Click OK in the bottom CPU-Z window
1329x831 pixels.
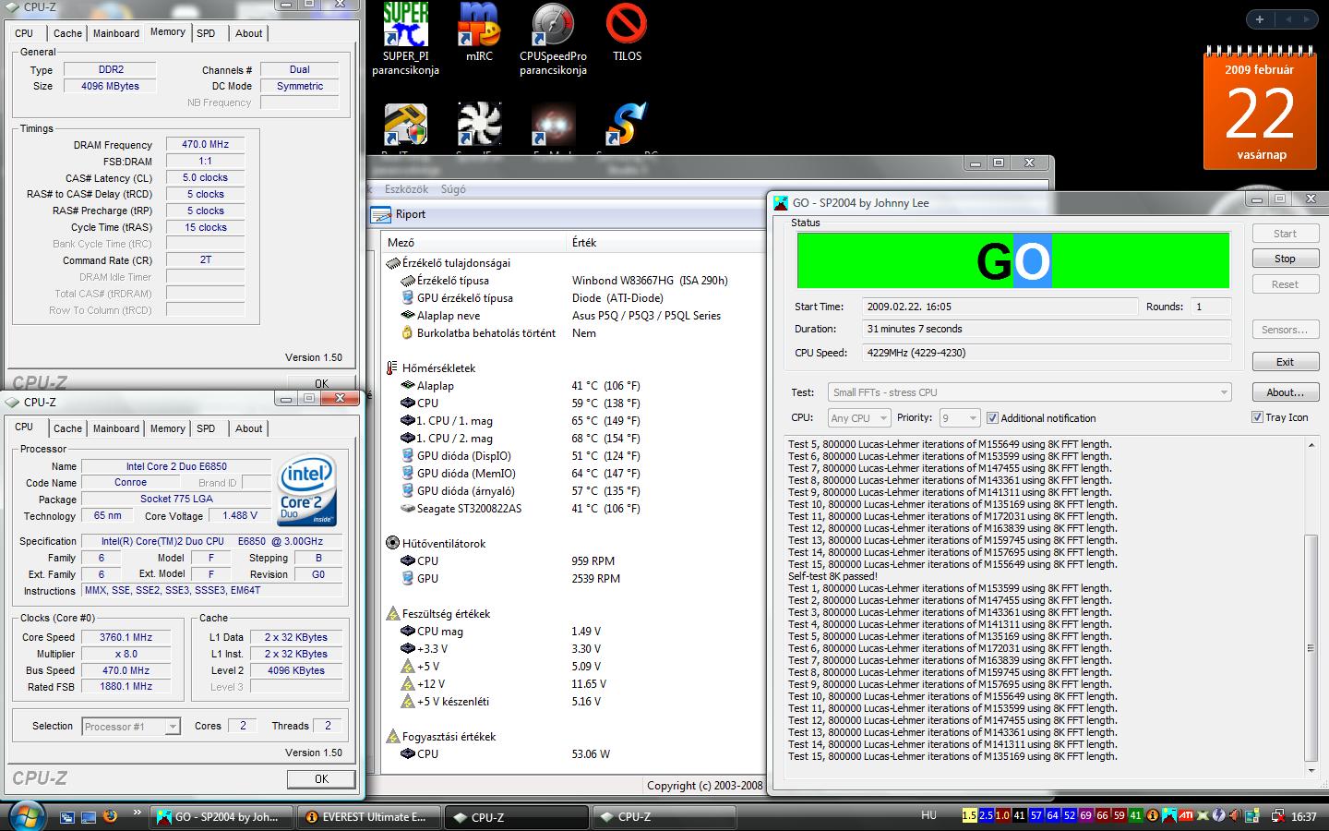[x=321, y=779]
